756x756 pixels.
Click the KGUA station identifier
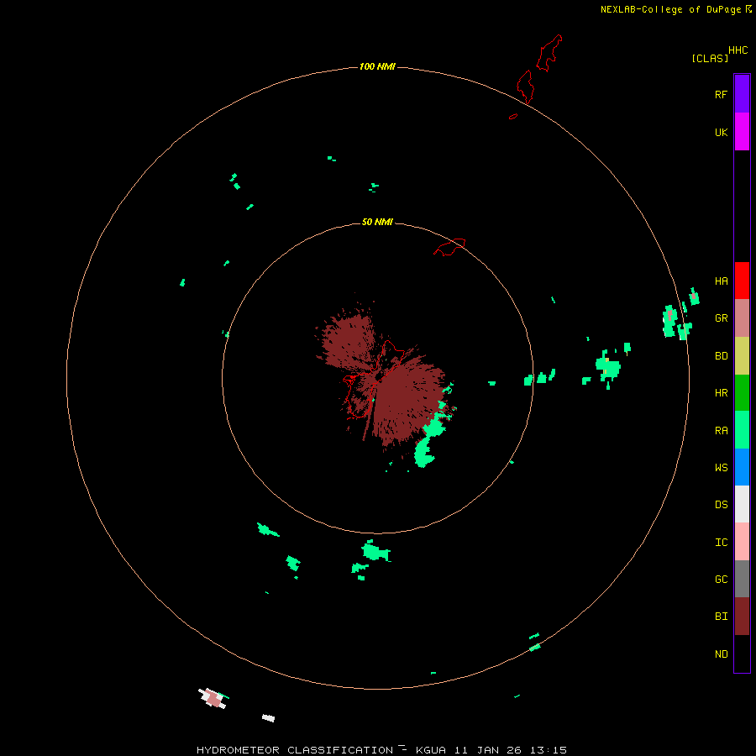coord(431,750)
